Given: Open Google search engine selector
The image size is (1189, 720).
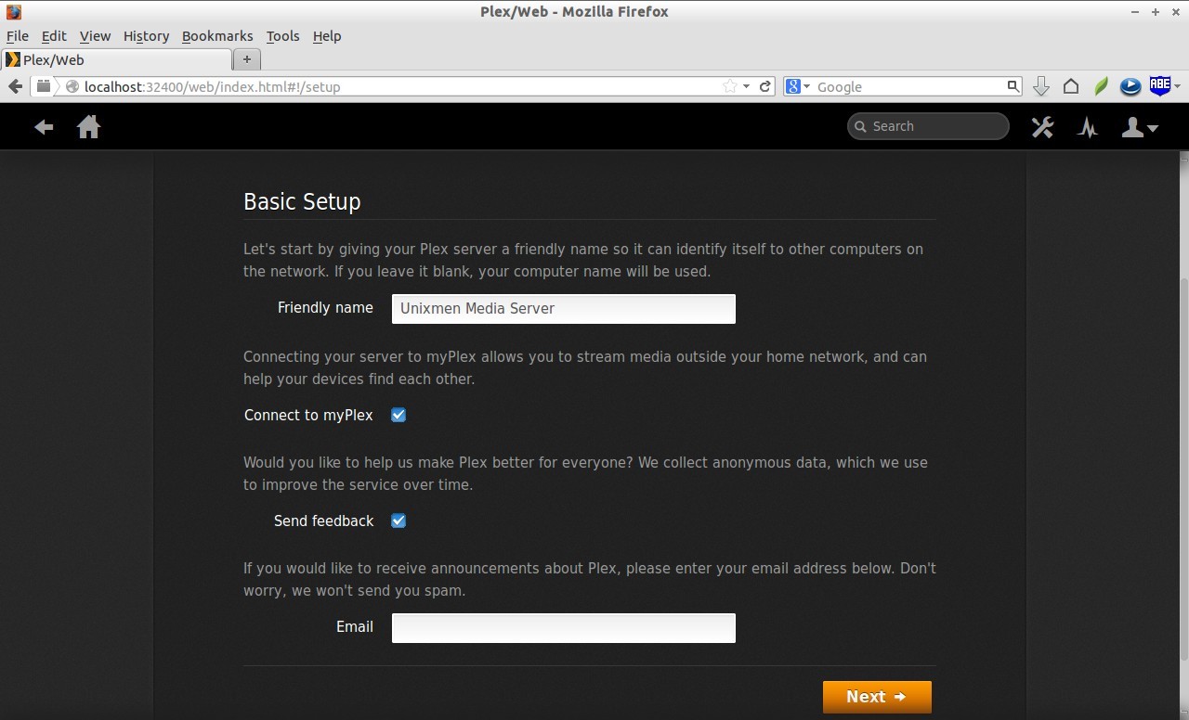Looking at the screenshot, I should coord(798,86).
